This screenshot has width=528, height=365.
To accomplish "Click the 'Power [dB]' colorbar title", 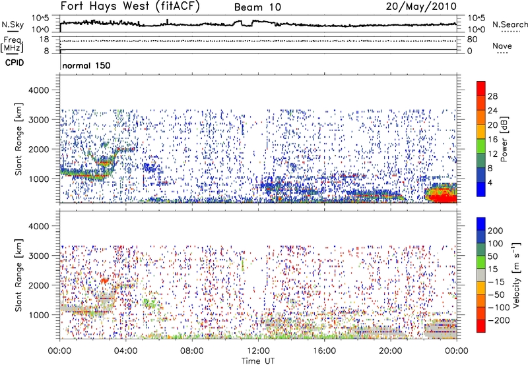I will tap(504, 139).
